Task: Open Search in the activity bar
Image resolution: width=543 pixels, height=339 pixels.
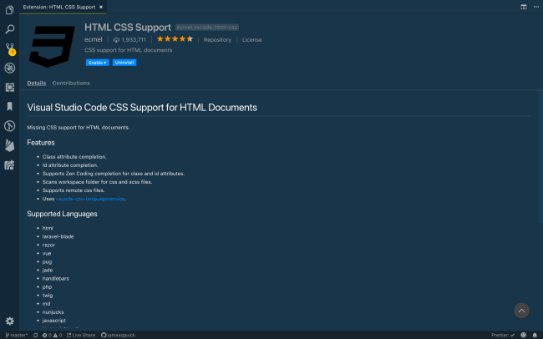Action: (x=10, y=30)
